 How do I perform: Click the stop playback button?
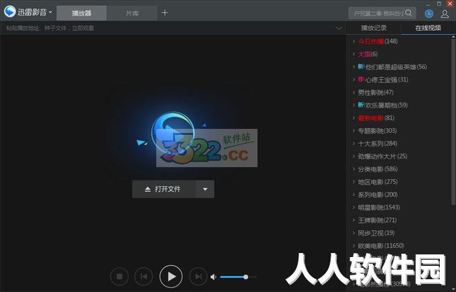tap(119, 277)
